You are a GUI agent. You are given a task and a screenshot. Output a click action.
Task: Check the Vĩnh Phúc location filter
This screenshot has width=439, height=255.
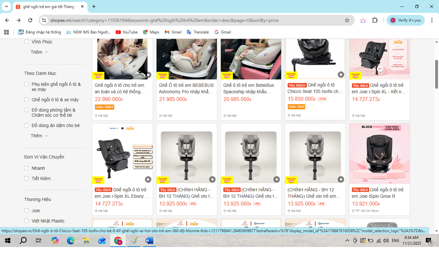click(27, 42)
